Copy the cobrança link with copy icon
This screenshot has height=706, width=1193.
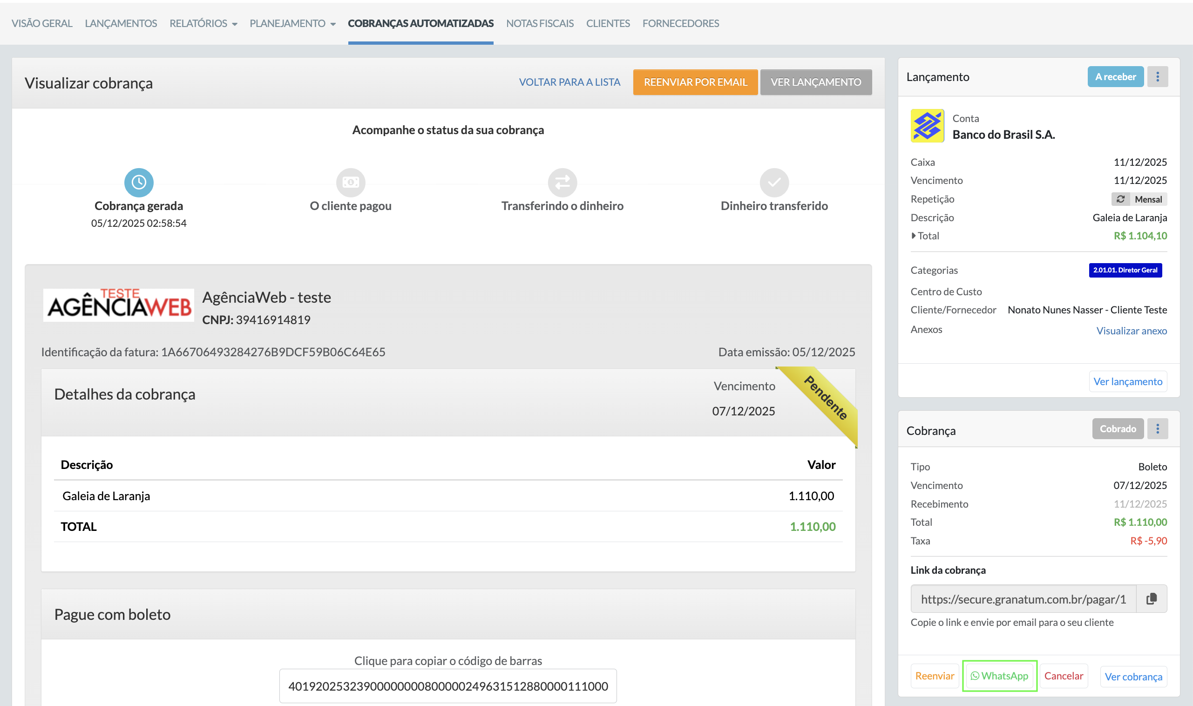click(1151, 598)
